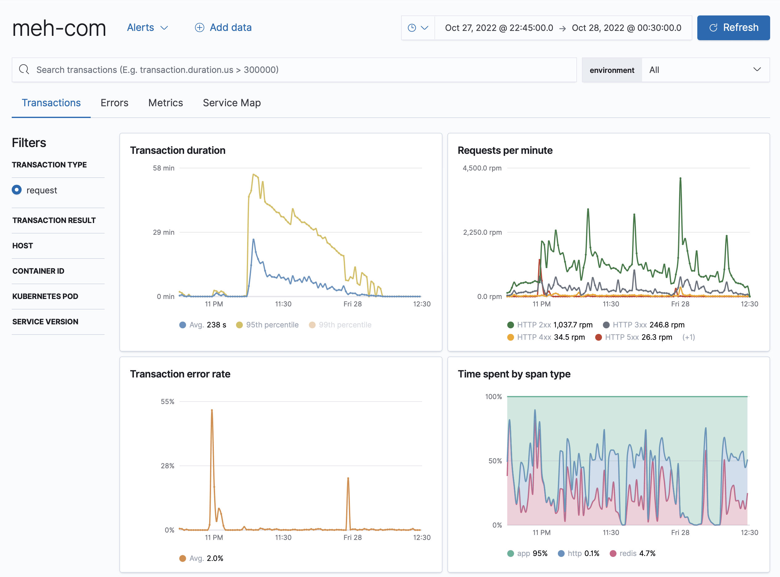Open the Alerts dropdown
The height and width of the screenshot is (577, 780).
point(147,27)
